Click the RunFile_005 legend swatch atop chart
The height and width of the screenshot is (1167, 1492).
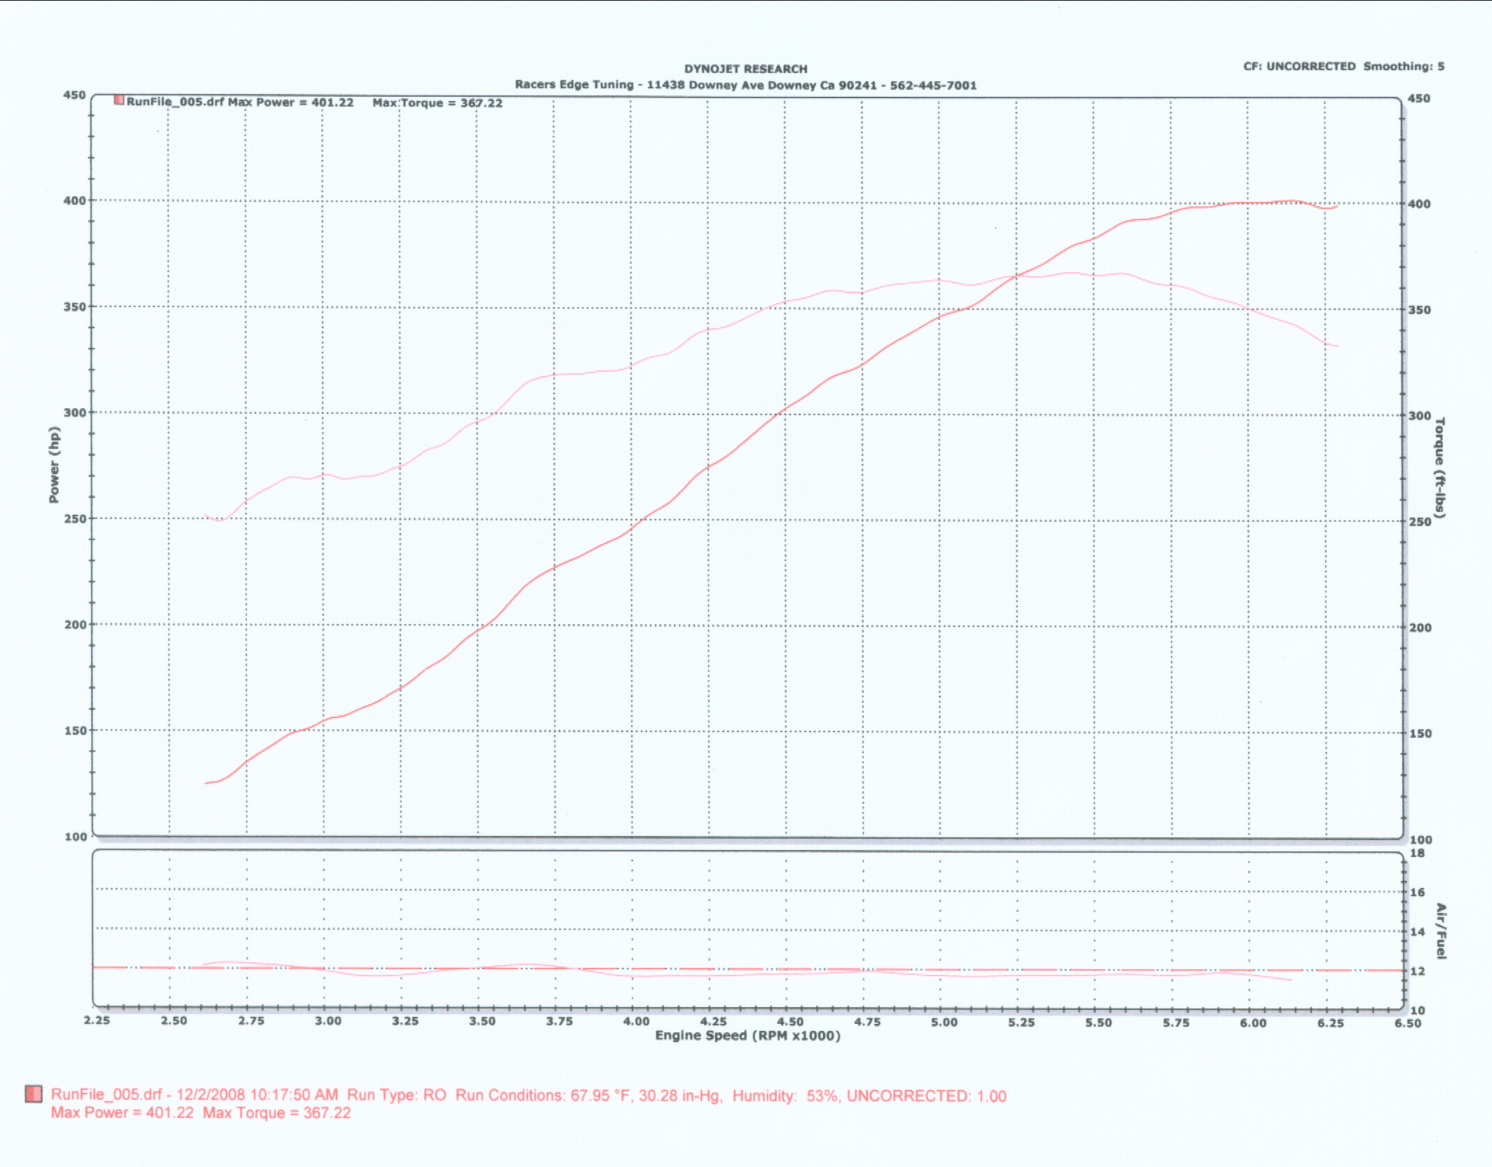tap(119, 100)
